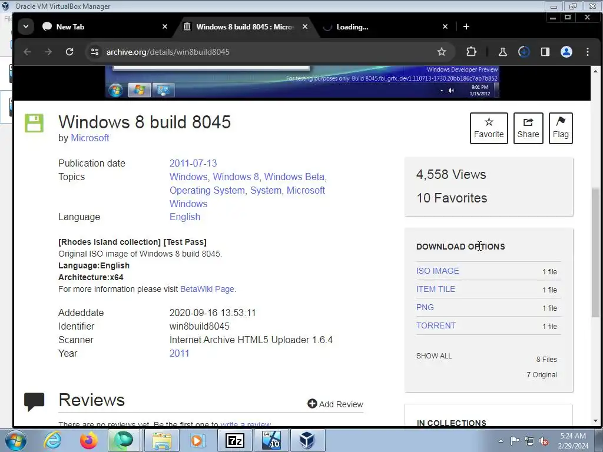Viewport: 603px width, 452px height.
Task: Close the Windows 8 build 8045 tab
Action: click(x=305, y=27)
